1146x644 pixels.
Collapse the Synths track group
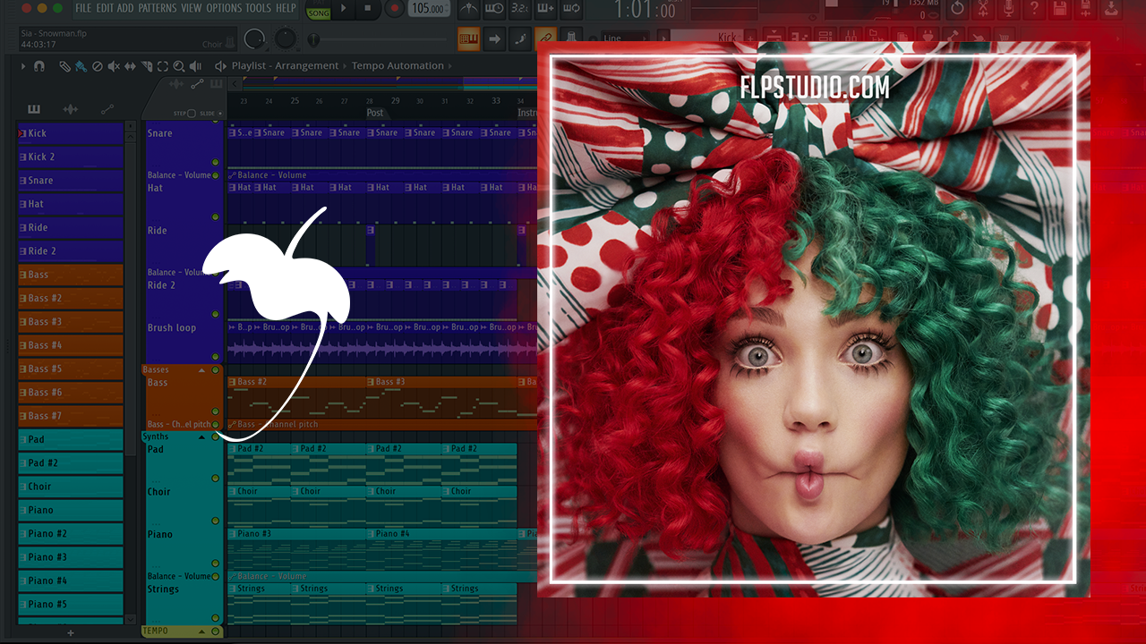click(x=201, y=437)
